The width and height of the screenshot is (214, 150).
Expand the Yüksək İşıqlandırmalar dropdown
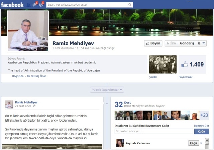107,90
